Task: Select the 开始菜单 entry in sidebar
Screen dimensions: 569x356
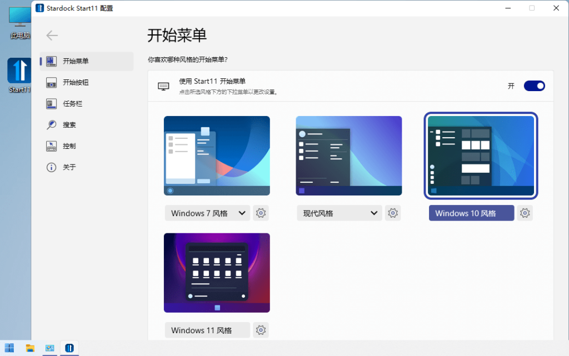Action: pos(51,61)
